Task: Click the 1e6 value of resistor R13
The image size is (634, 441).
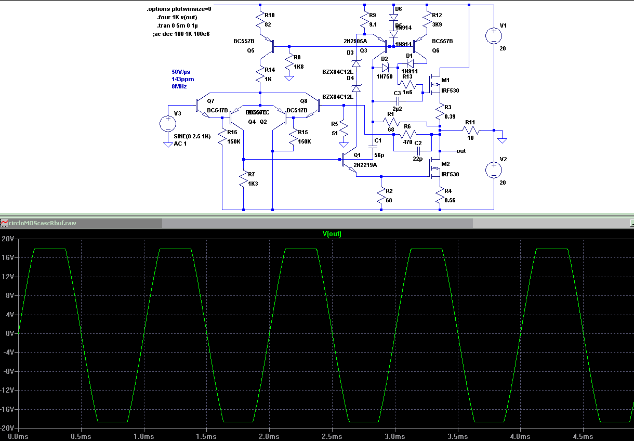Action: pyautogui.click(x=407, y=92)
